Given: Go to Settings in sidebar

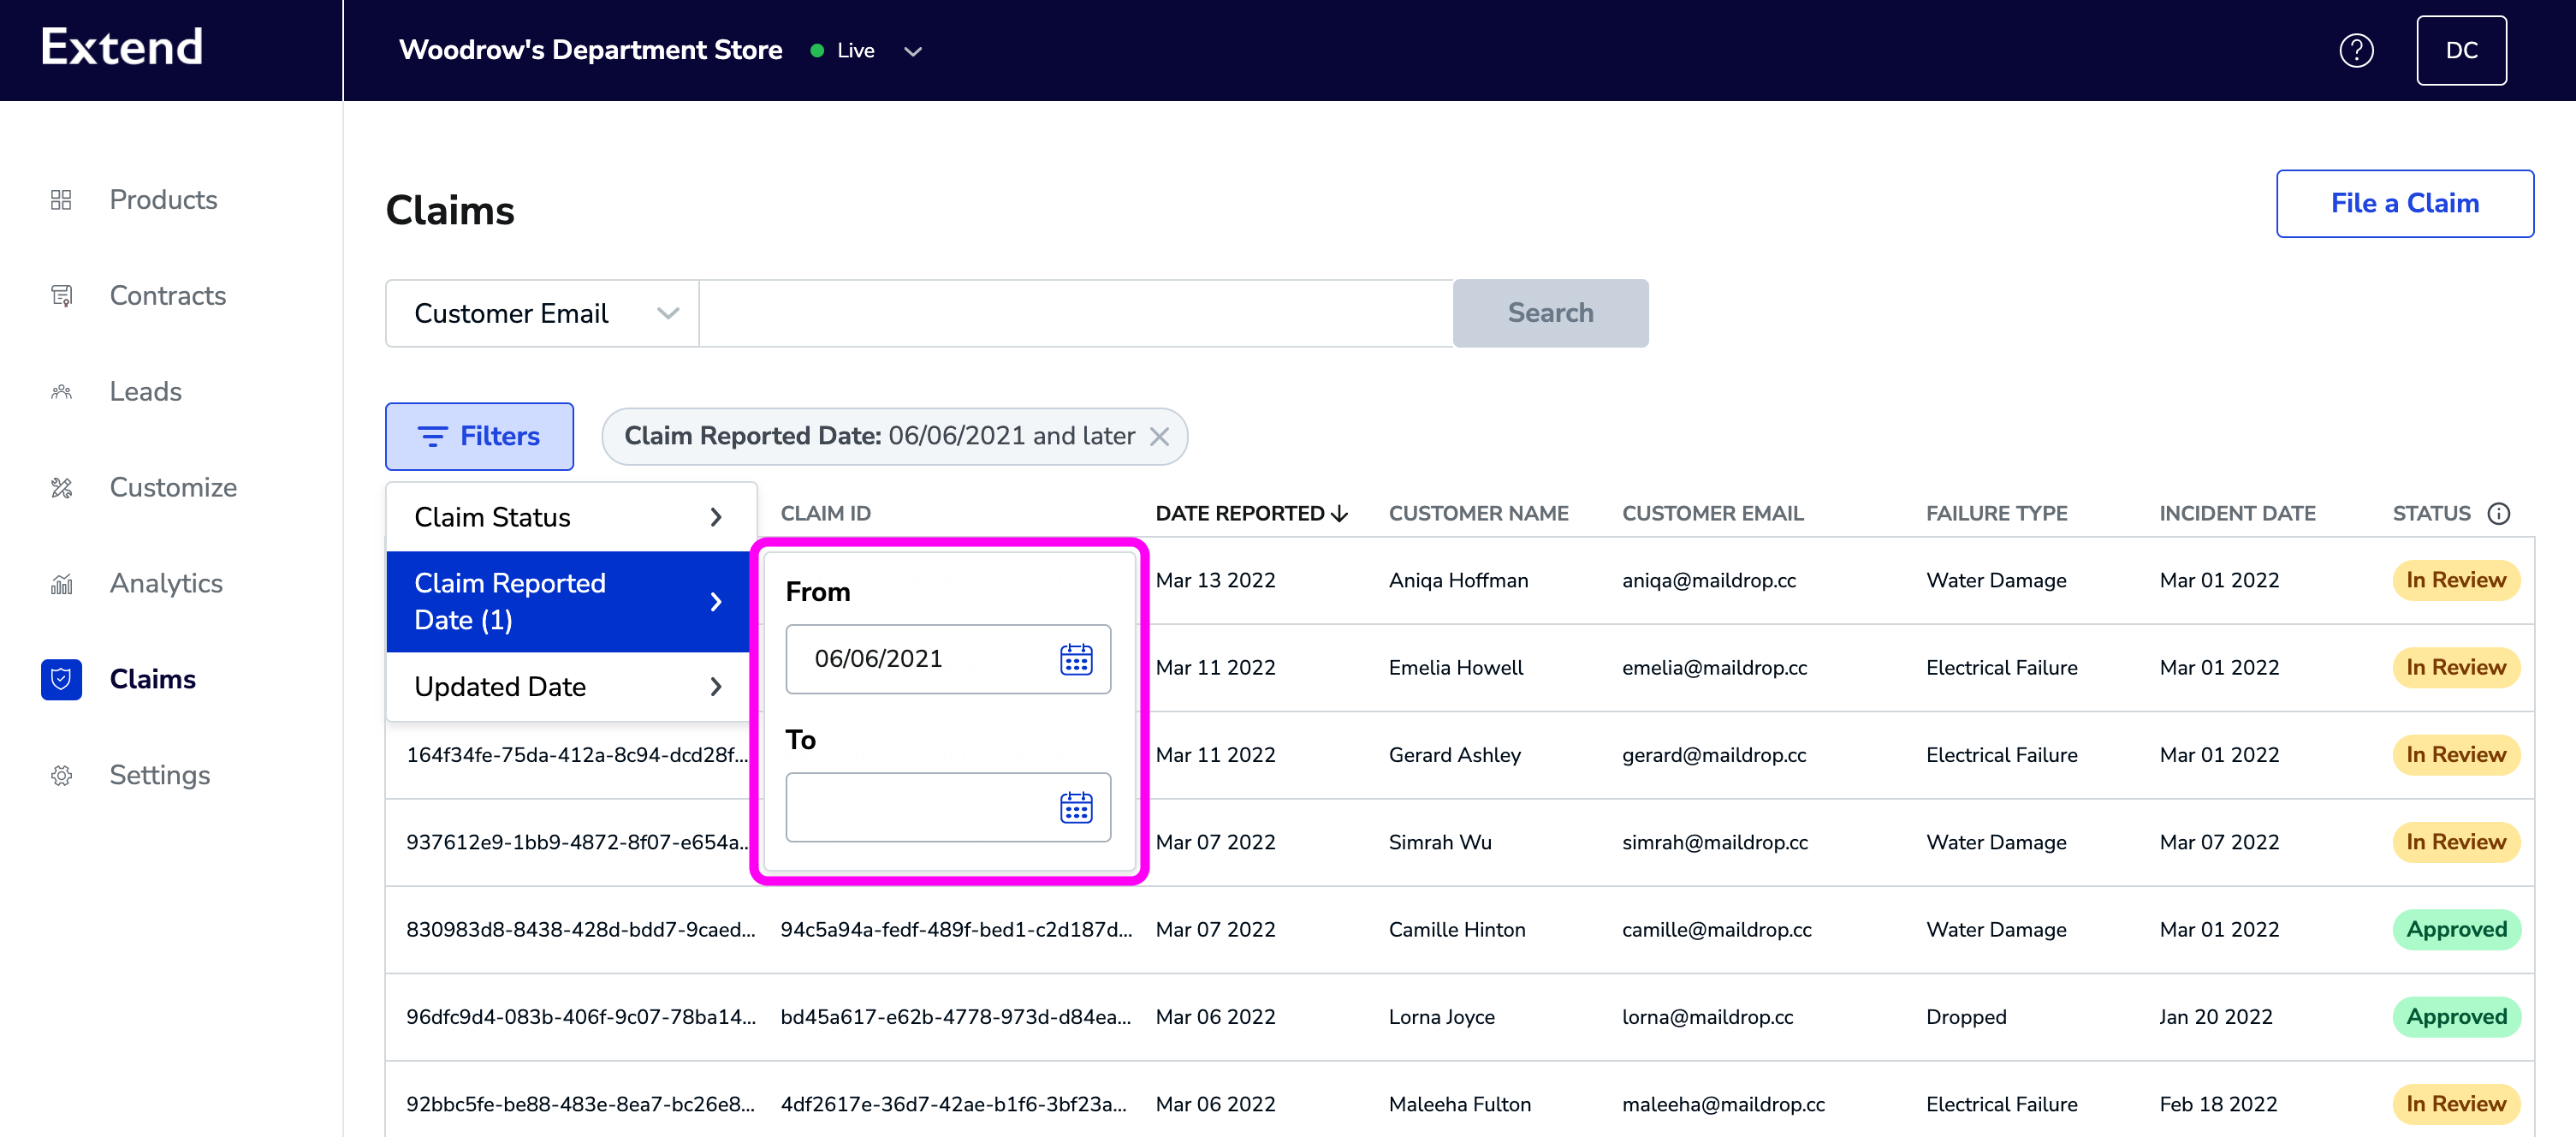Looking at the screenshot, I should (159, 775).
